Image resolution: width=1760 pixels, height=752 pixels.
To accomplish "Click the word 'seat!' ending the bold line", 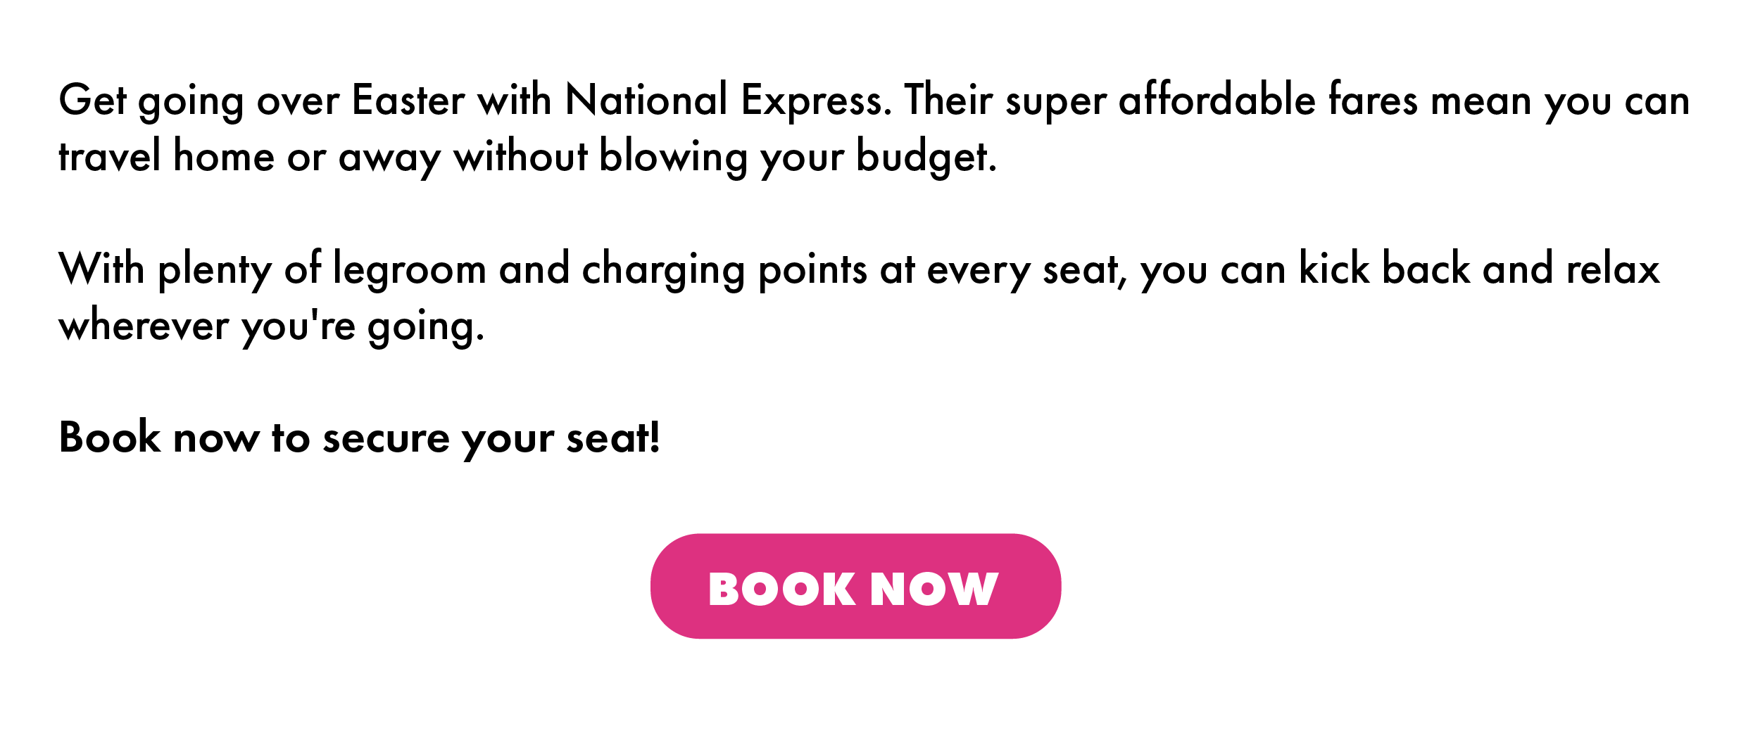I will [x=612, y=438].
